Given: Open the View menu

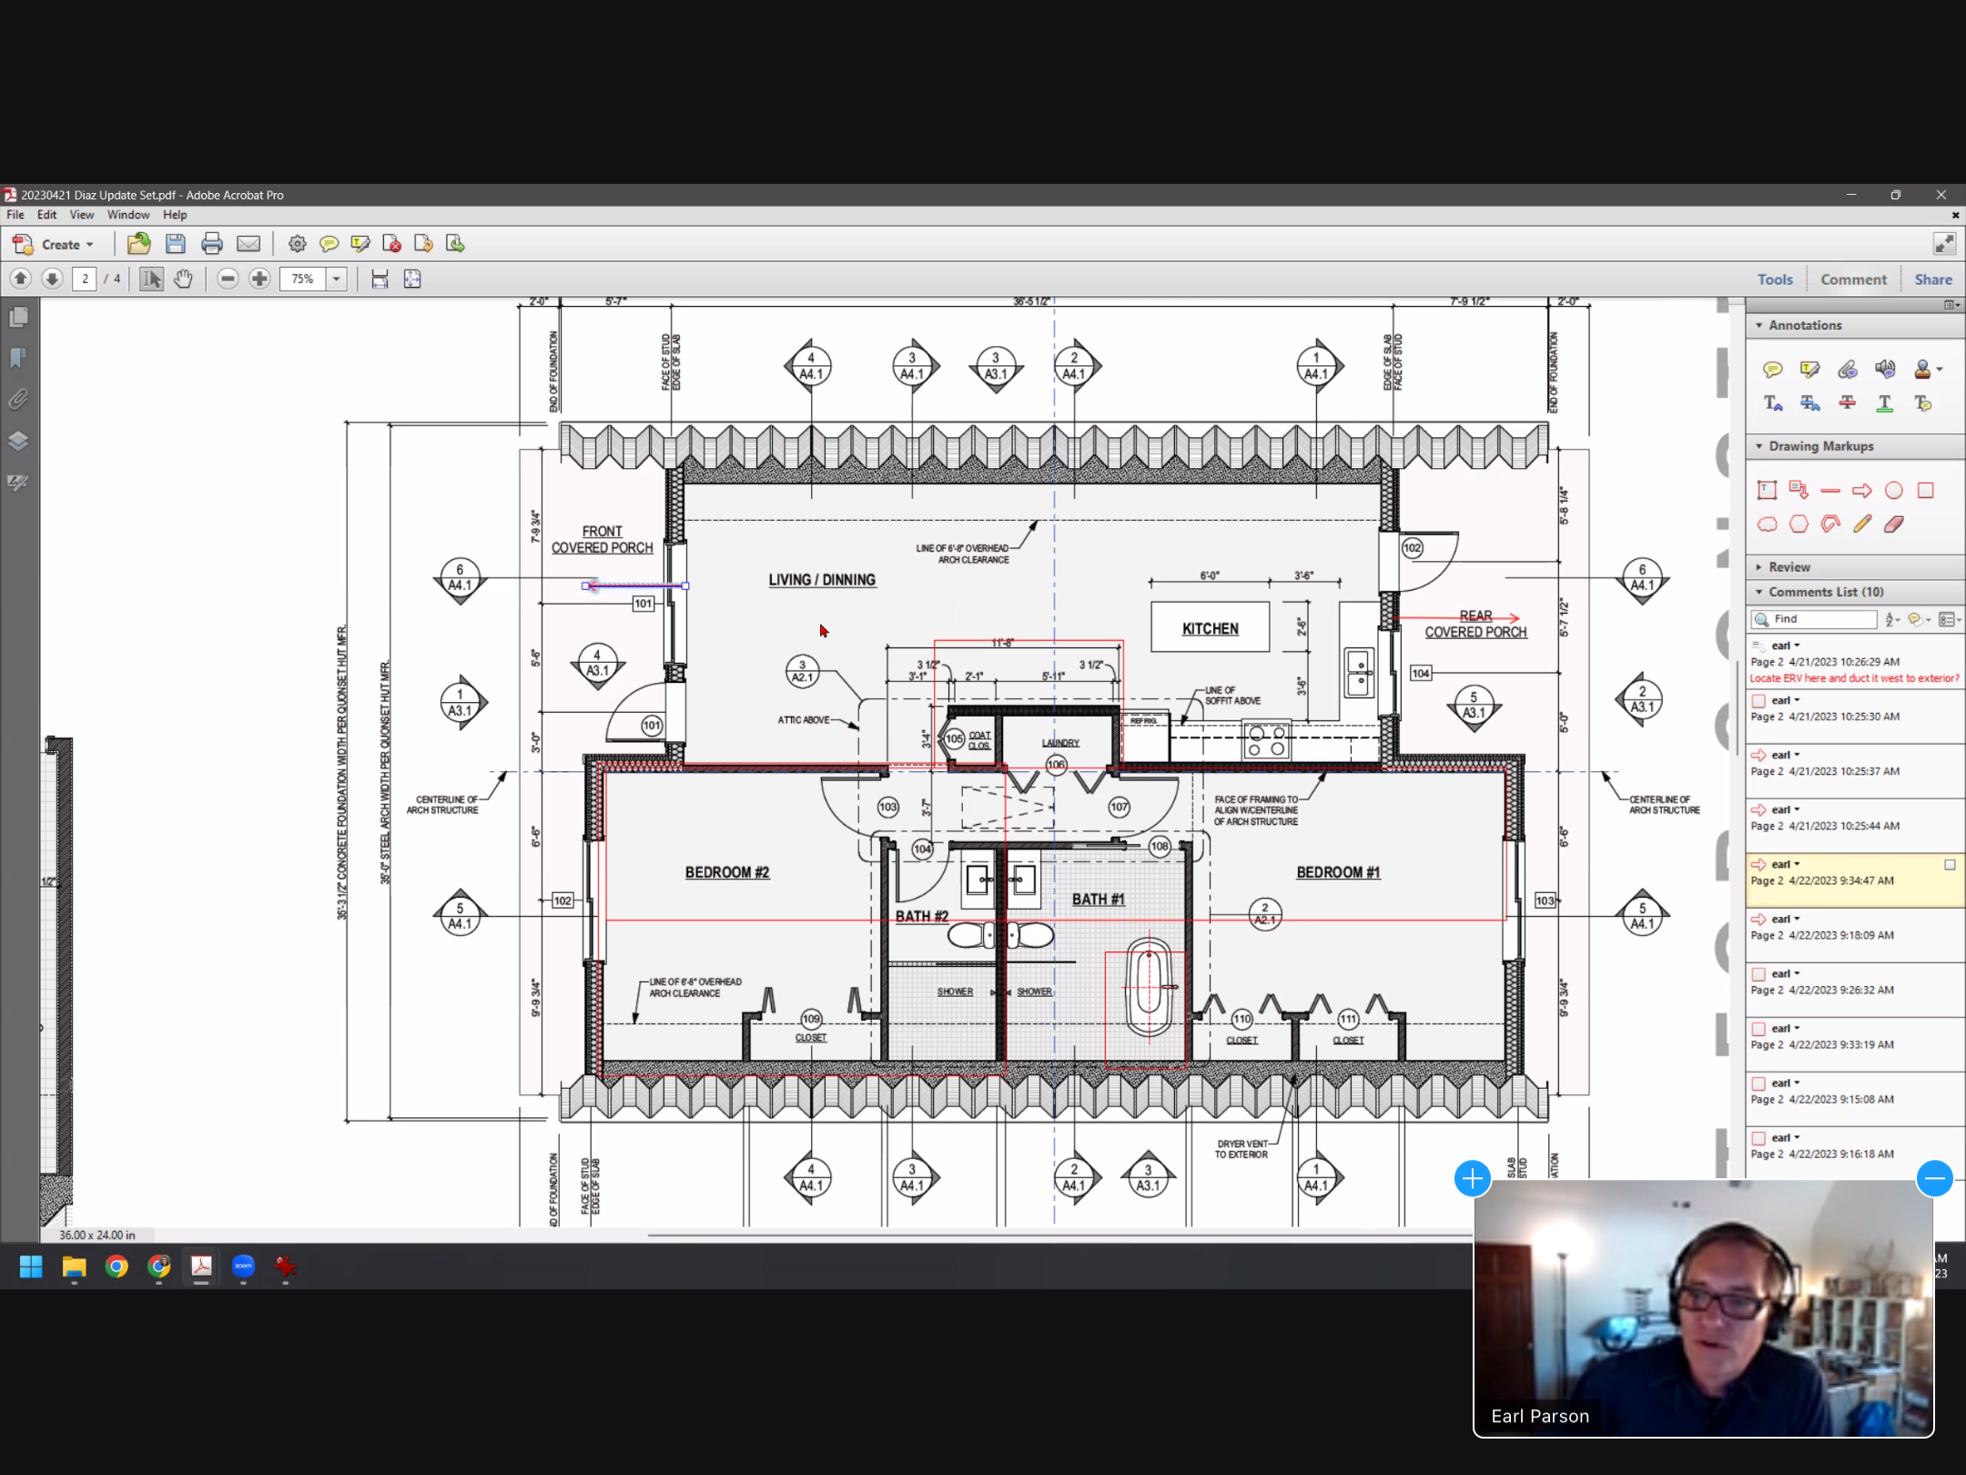Looking at the screenshot, I should tap(81, 215).
